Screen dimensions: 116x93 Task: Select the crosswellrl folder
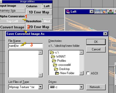click(62, 65)
